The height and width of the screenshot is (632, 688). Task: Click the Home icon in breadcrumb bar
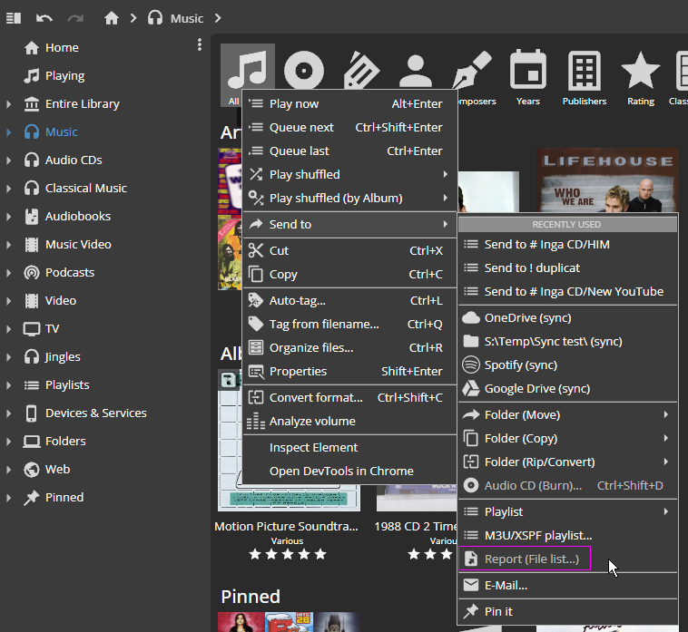point(112,17)
